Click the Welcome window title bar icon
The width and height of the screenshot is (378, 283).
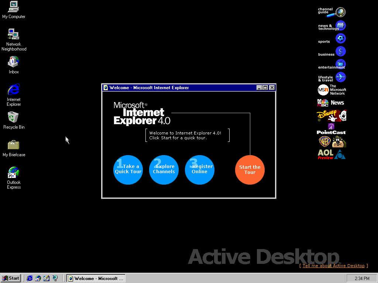106,88
